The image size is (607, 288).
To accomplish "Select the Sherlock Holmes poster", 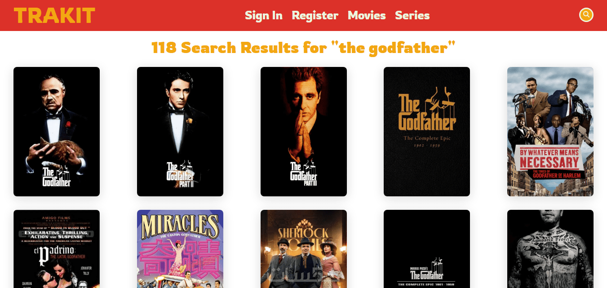I will point(304,249).
